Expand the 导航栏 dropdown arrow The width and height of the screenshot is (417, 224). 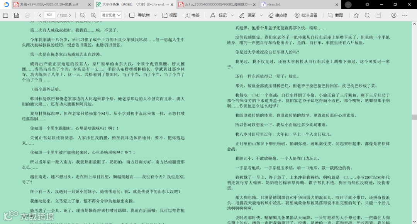pos(156,15)
